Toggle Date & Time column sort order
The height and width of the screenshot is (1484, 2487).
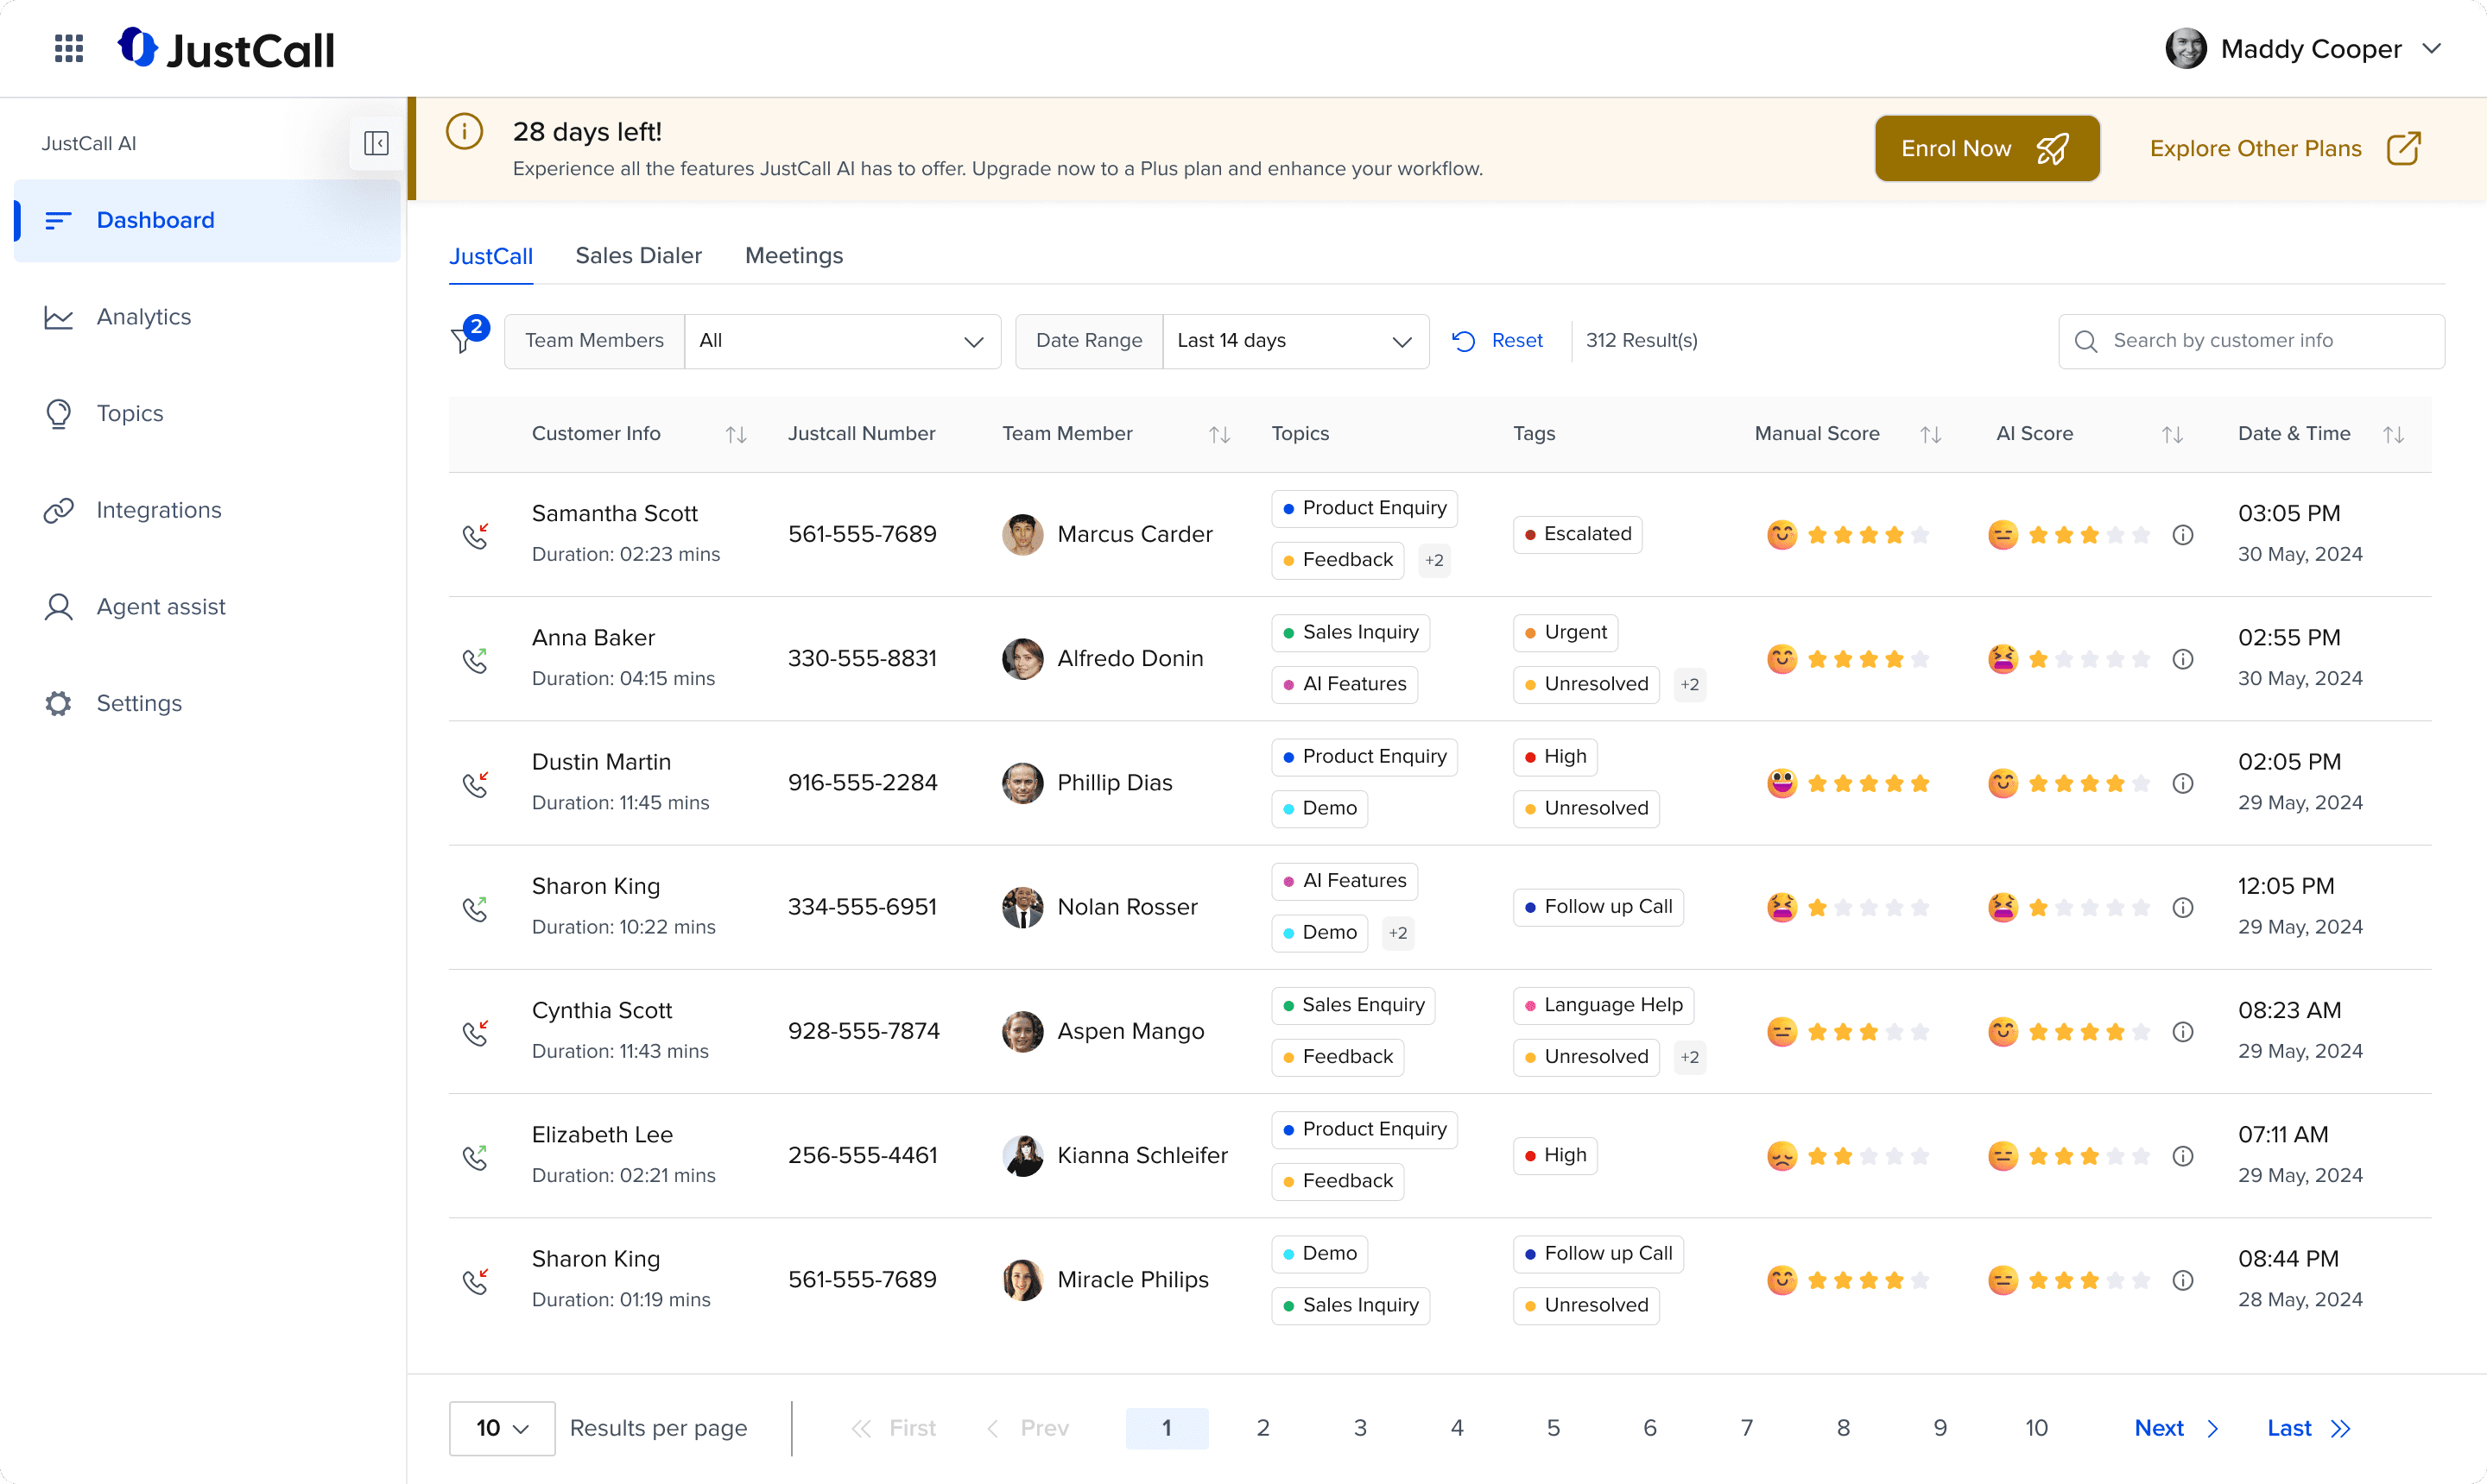coord(2393,434)
